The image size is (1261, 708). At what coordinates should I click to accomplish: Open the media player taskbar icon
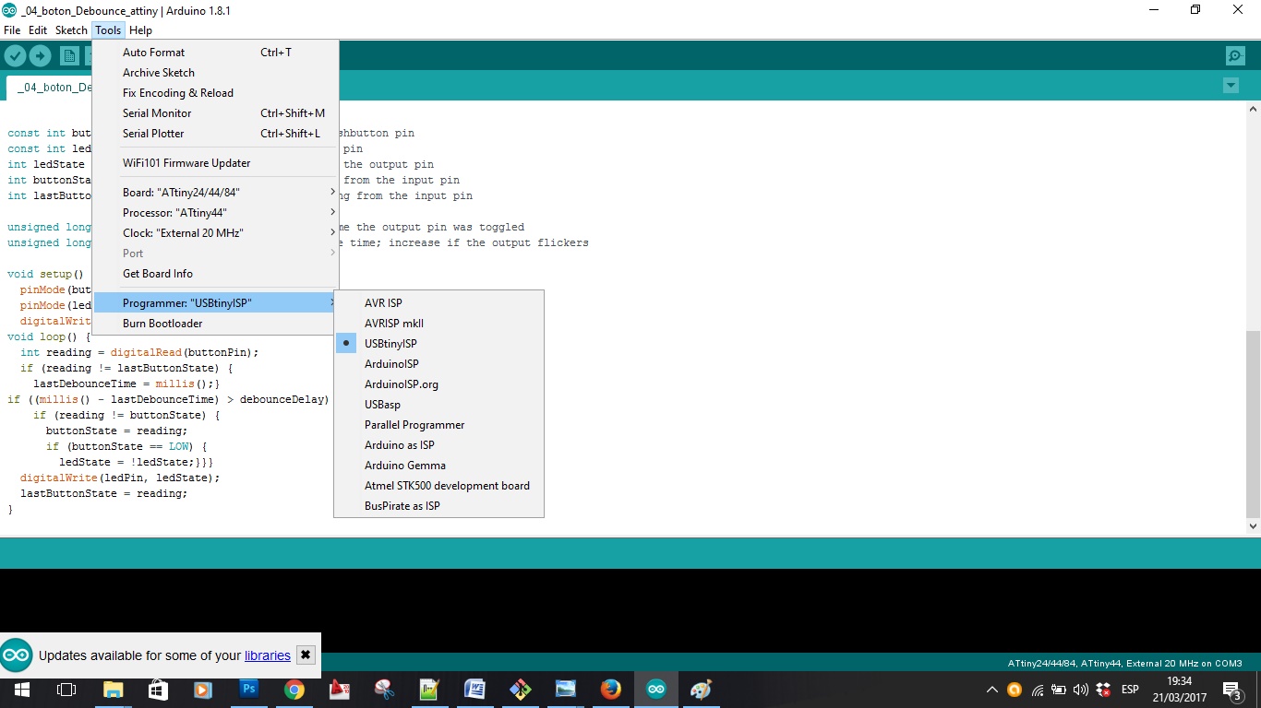point(203,690)
